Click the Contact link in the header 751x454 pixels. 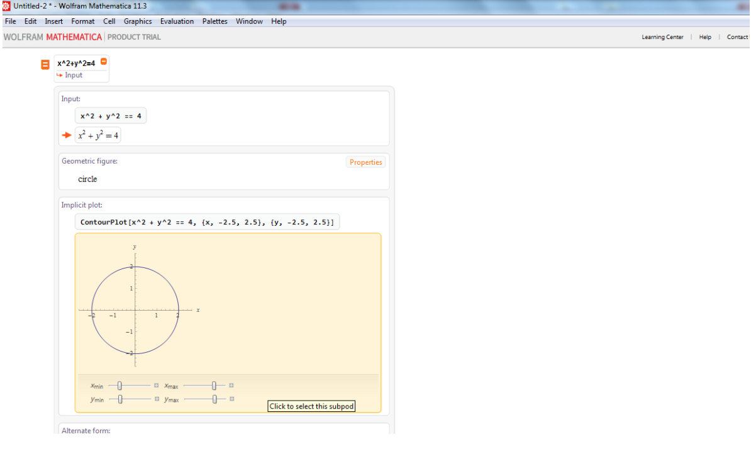(x=738, y=37)
